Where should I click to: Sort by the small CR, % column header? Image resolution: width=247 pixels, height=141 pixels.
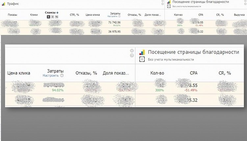[x=220, y=15]
